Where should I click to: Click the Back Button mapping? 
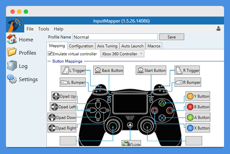click(109, 70)
